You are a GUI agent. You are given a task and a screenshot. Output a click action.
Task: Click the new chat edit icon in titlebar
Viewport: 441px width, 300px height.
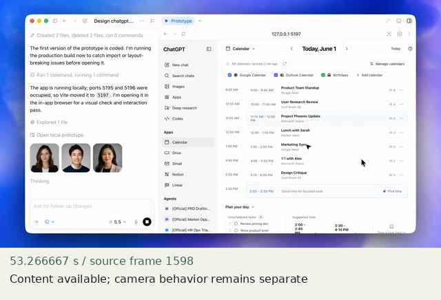pos(85,21)
